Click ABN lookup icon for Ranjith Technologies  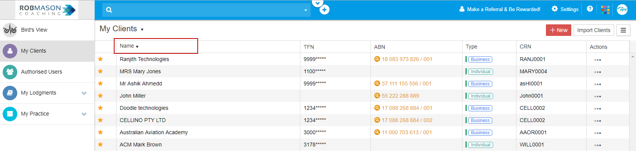coord(377,59)
